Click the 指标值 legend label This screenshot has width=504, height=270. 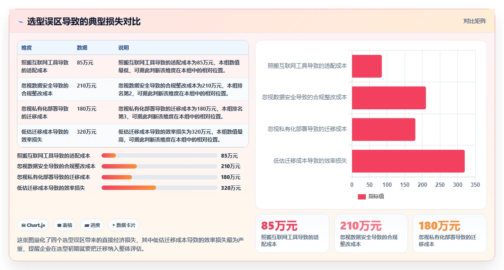click(376, 196)
